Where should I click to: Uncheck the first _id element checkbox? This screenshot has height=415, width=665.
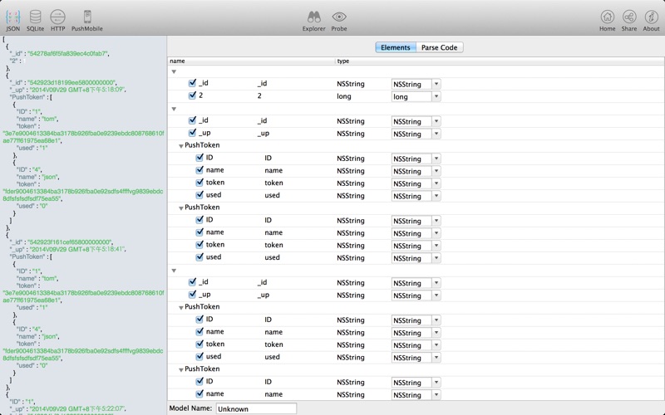coord(193,83)
